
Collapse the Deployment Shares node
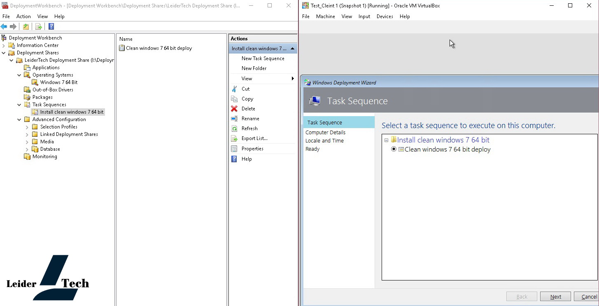(4, 53)
